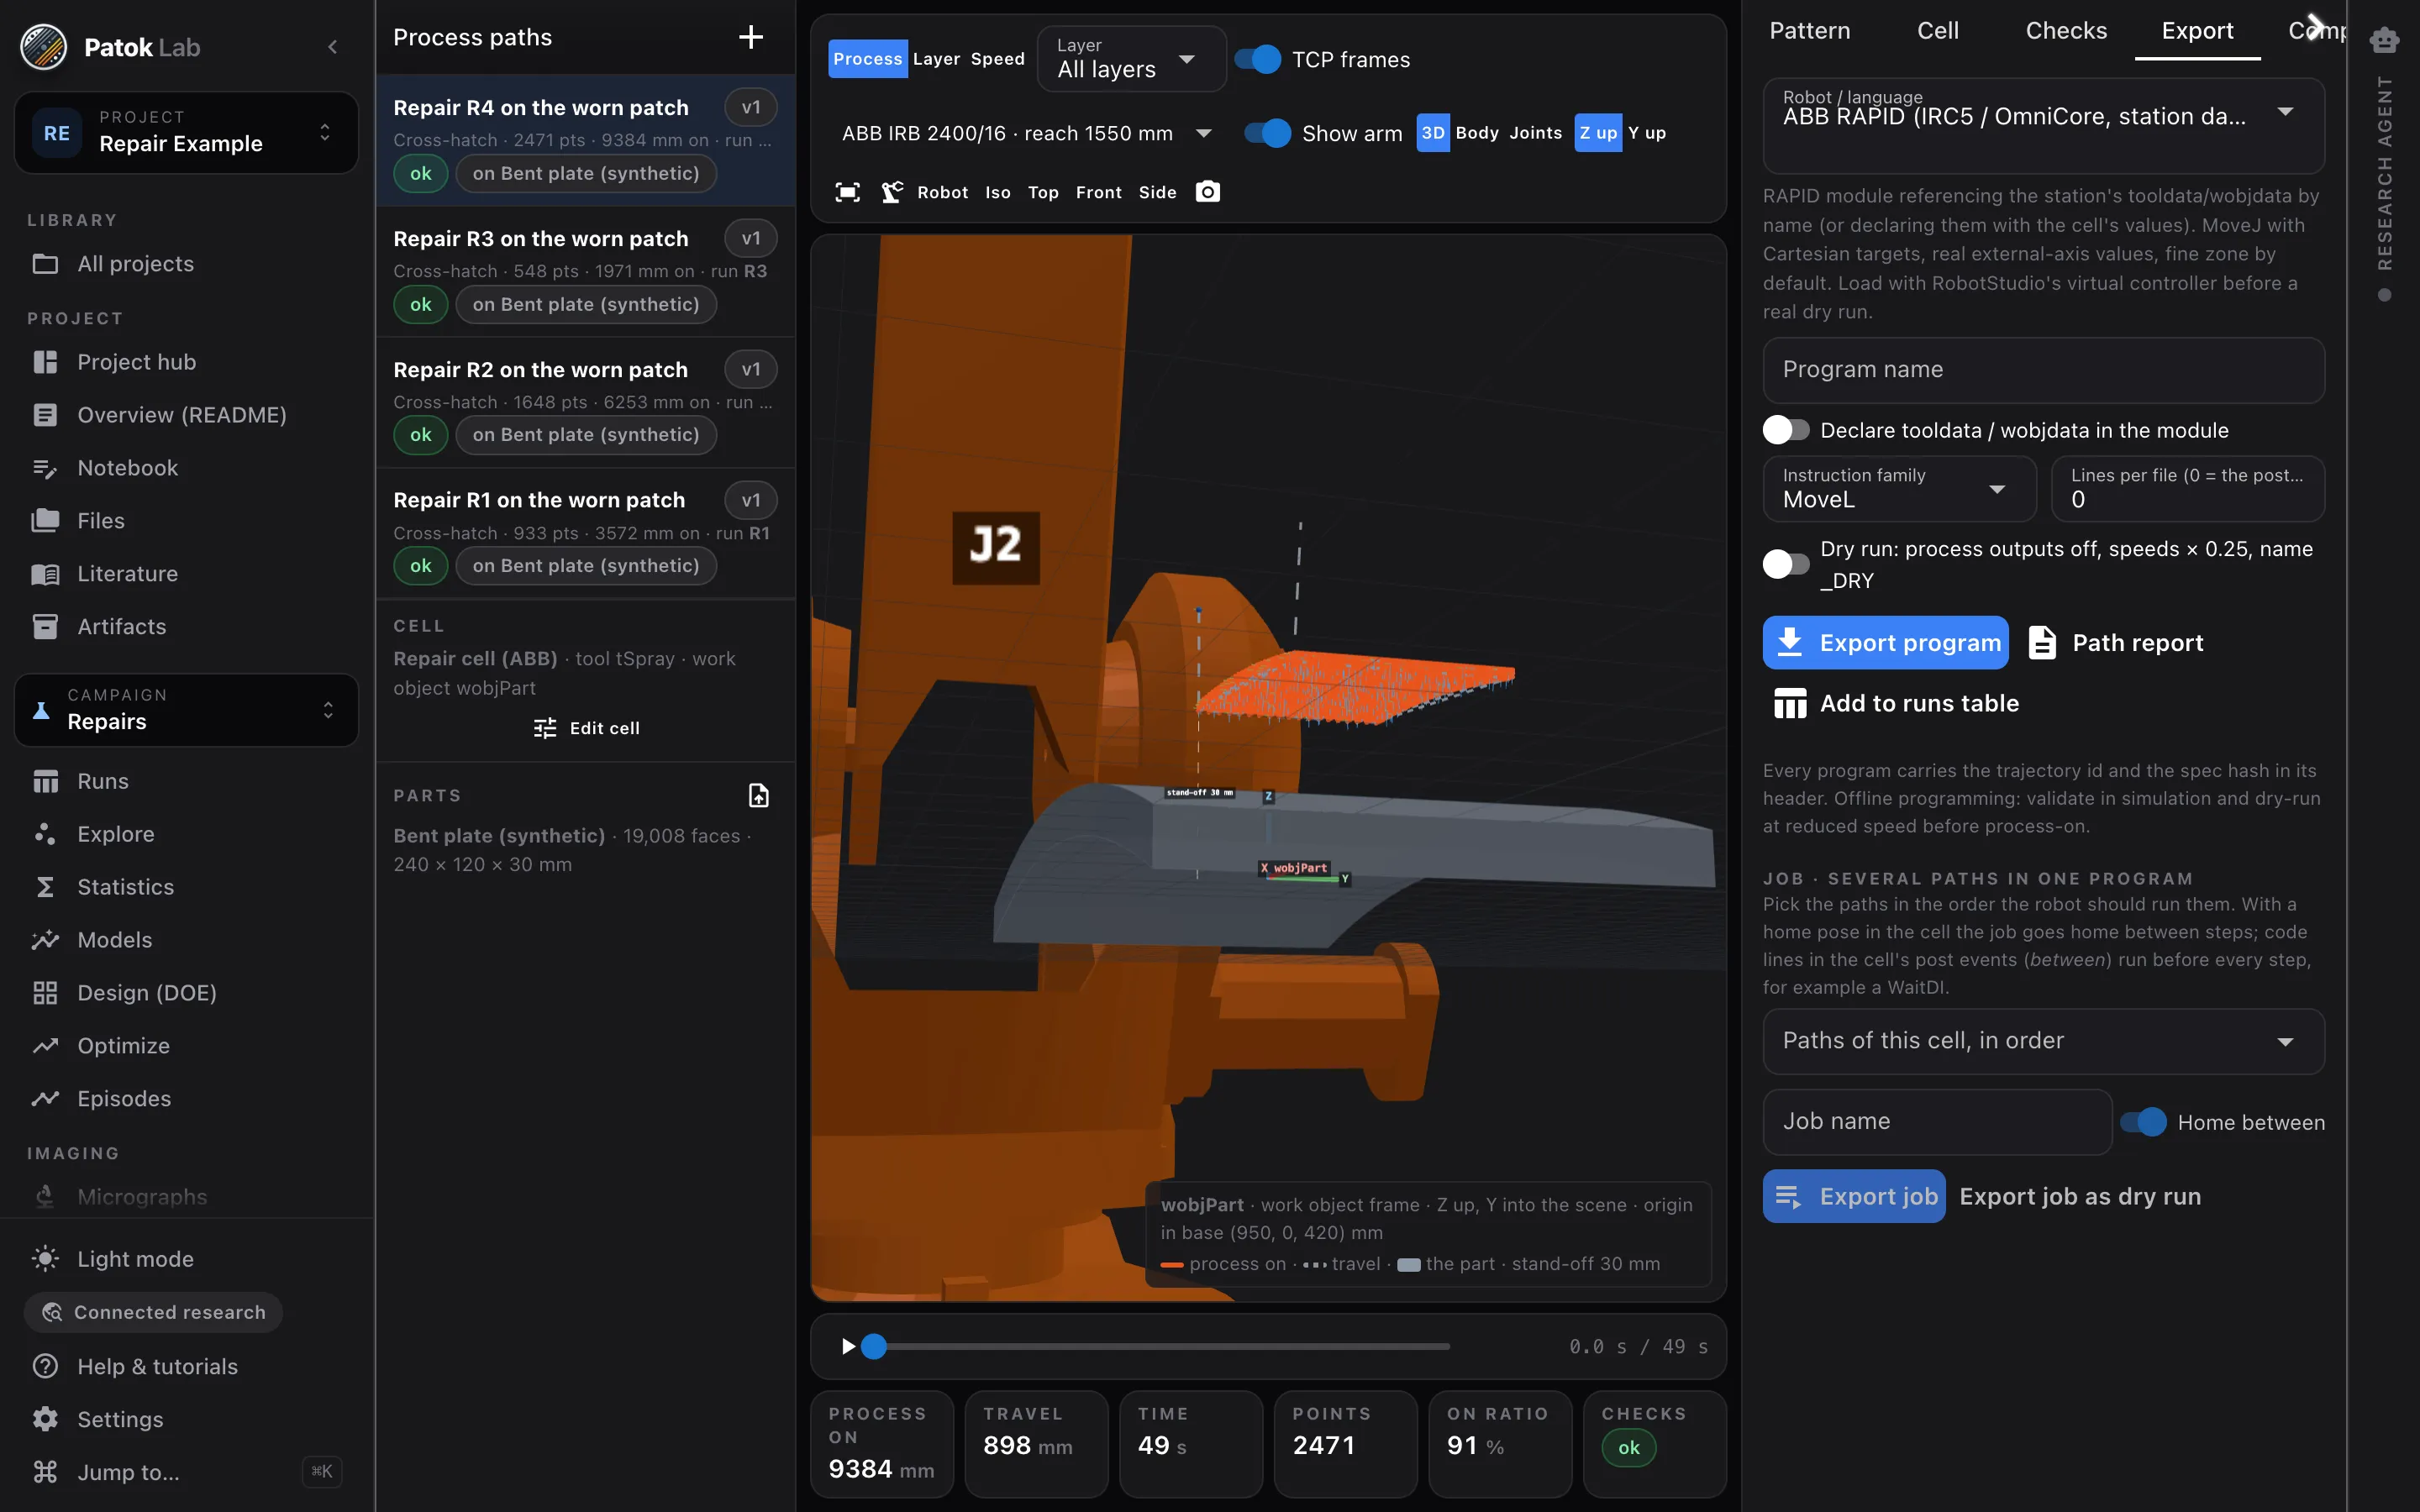Click the Program name input field
This screenshot has width=2420, height=1512.
tap(2043, 370)
